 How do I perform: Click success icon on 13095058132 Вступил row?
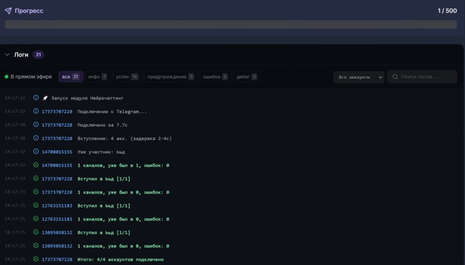[x=36, y=232]
